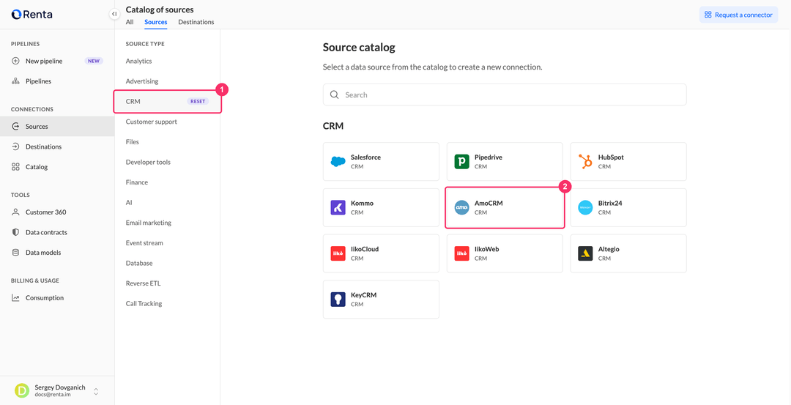Open Customer 360 tool

click(x=46, y=212)
